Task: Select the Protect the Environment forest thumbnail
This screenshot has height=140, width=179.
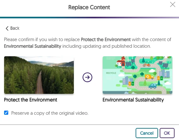Action: coord(39,75)
